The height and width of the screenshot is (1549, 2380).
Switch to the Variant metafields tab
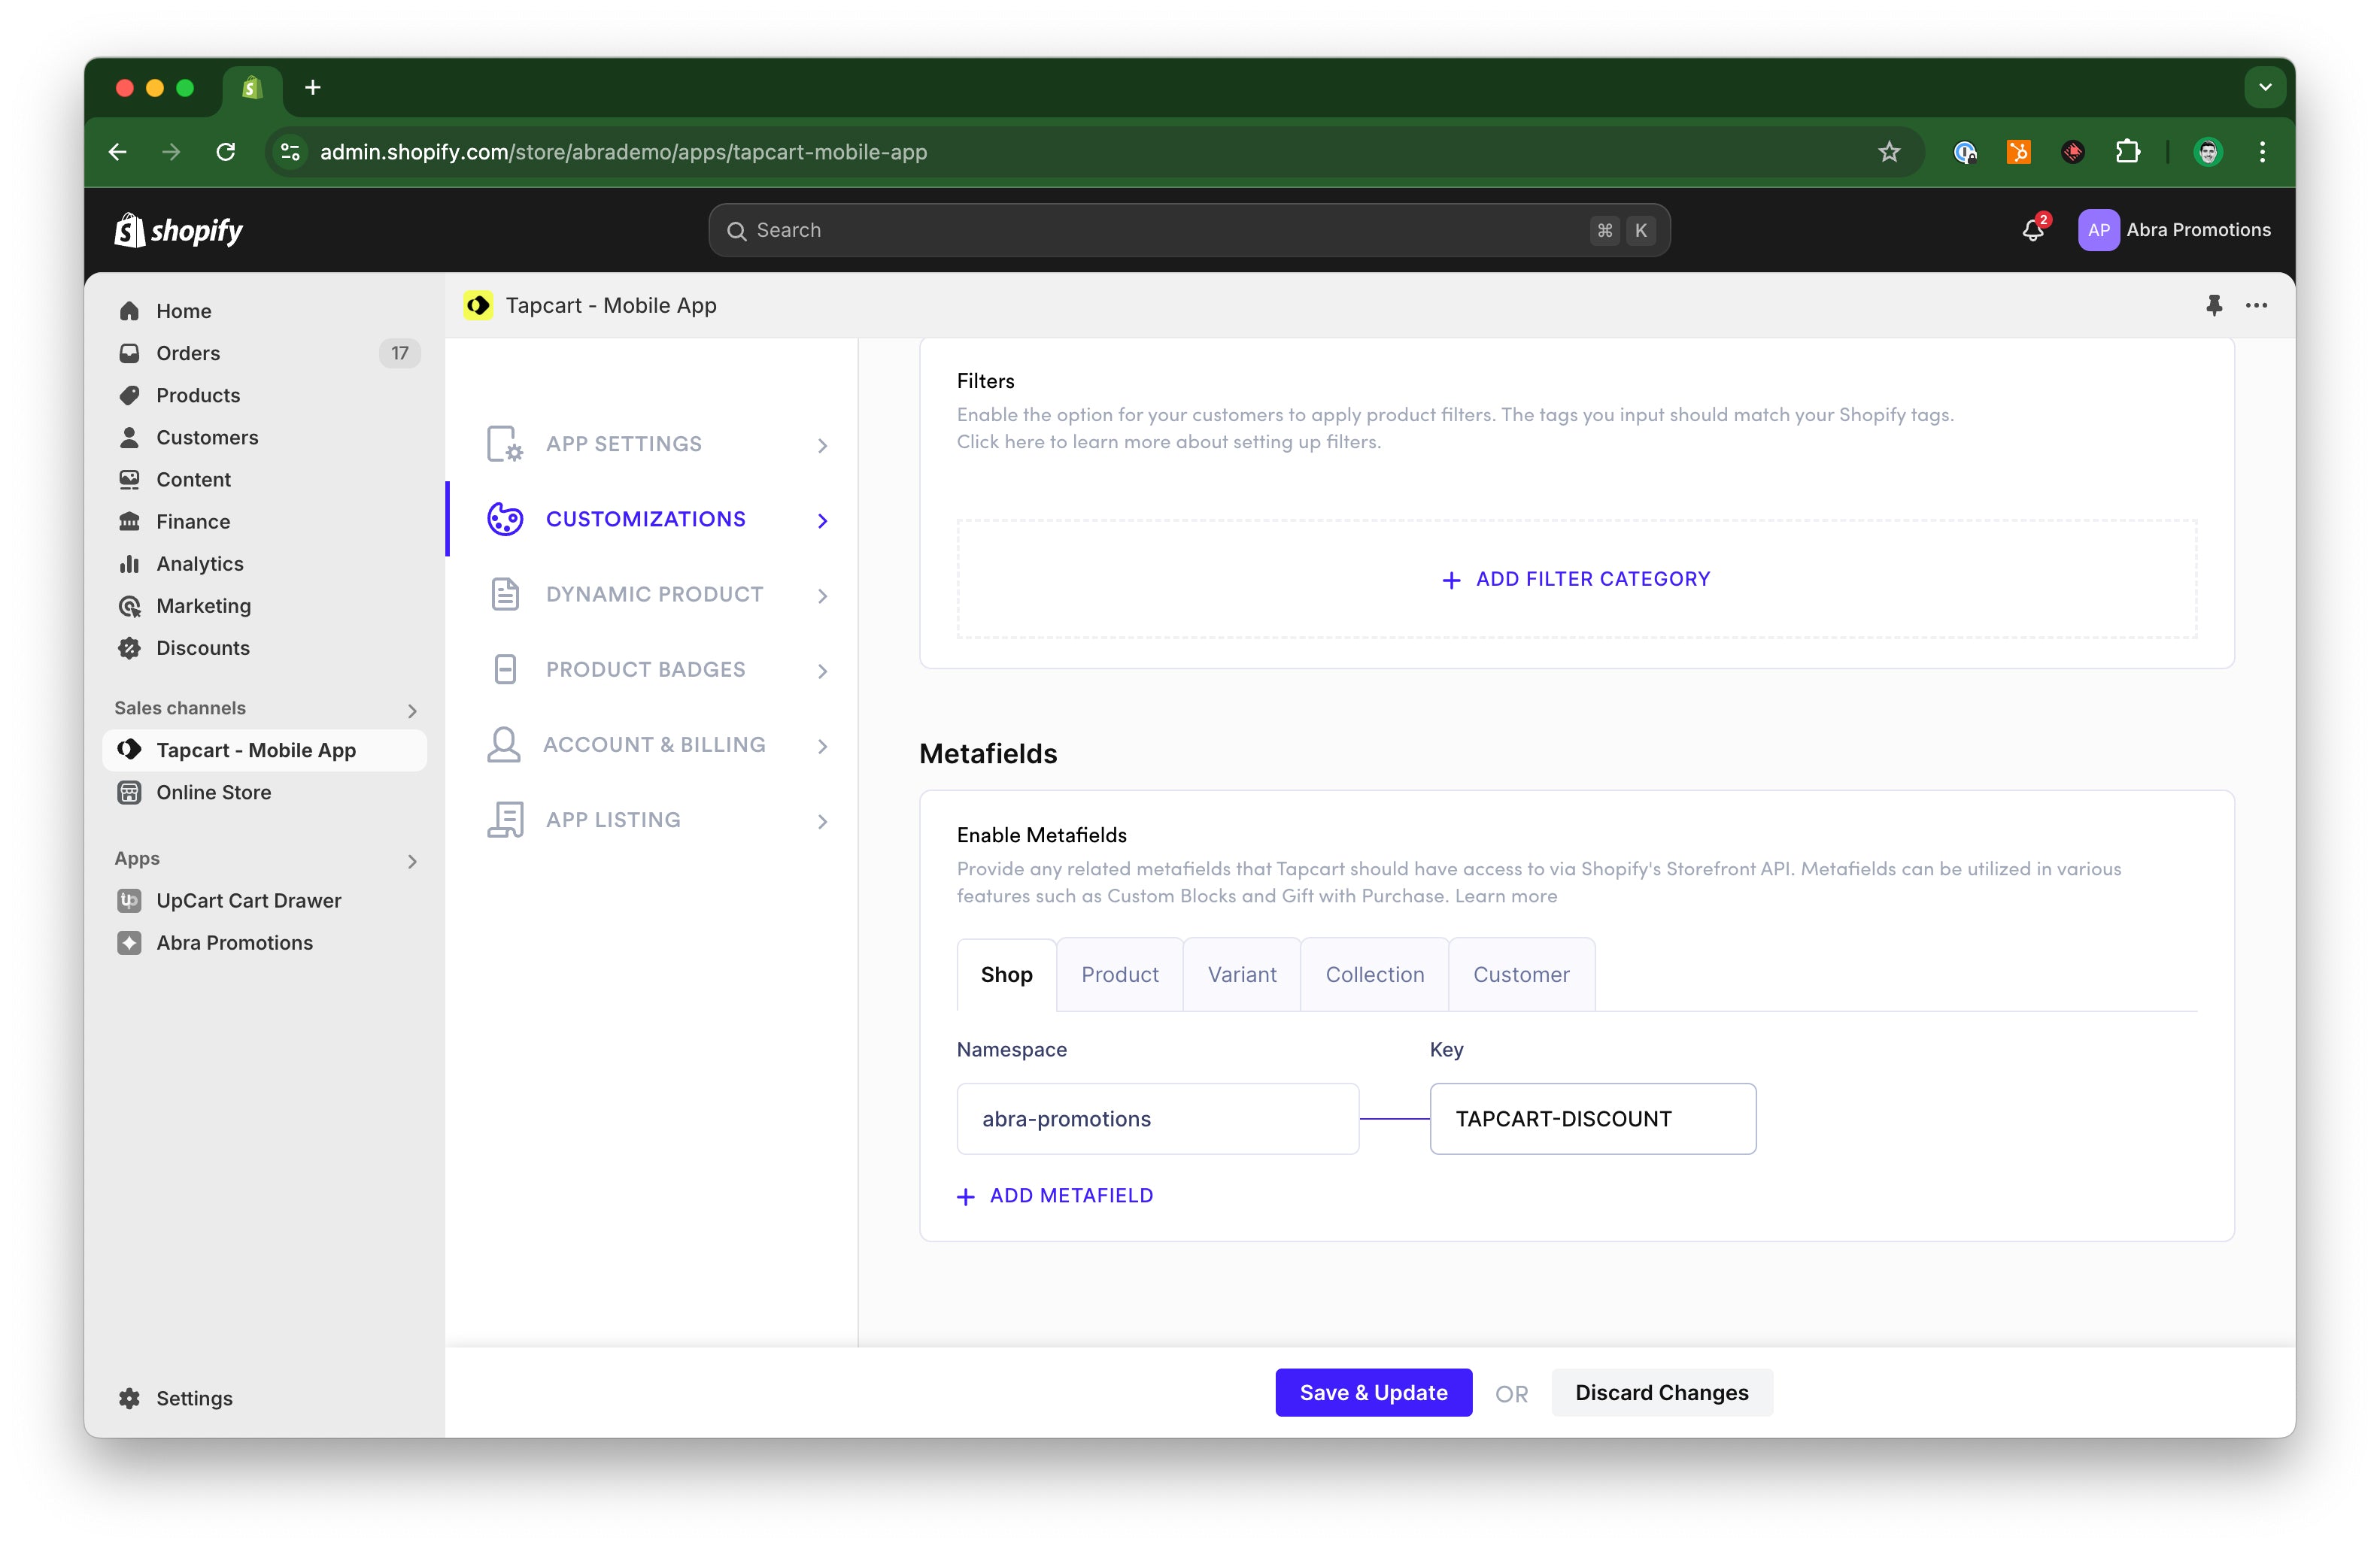(1242, 975)
